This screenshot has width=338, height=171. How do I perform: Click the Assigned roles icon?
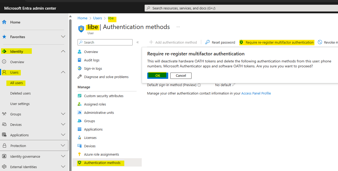point(80,104)
